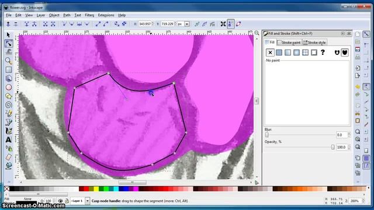Select the No paint X button
Image resolution: width=374 pixels, height=210 pixels.
pos(270,52)
